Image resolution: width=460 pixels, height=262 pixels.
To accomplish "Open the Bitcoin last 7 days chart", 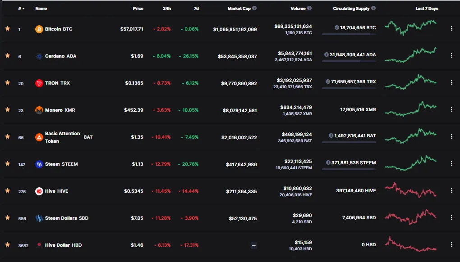I will point(410,27).
